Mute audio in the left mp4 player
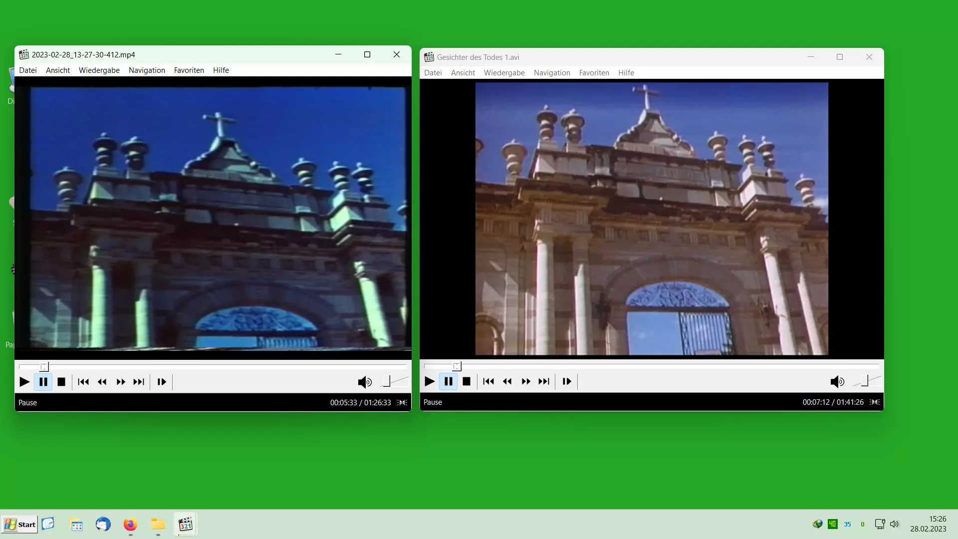The image size is (958, 539). tap(365, 382)
